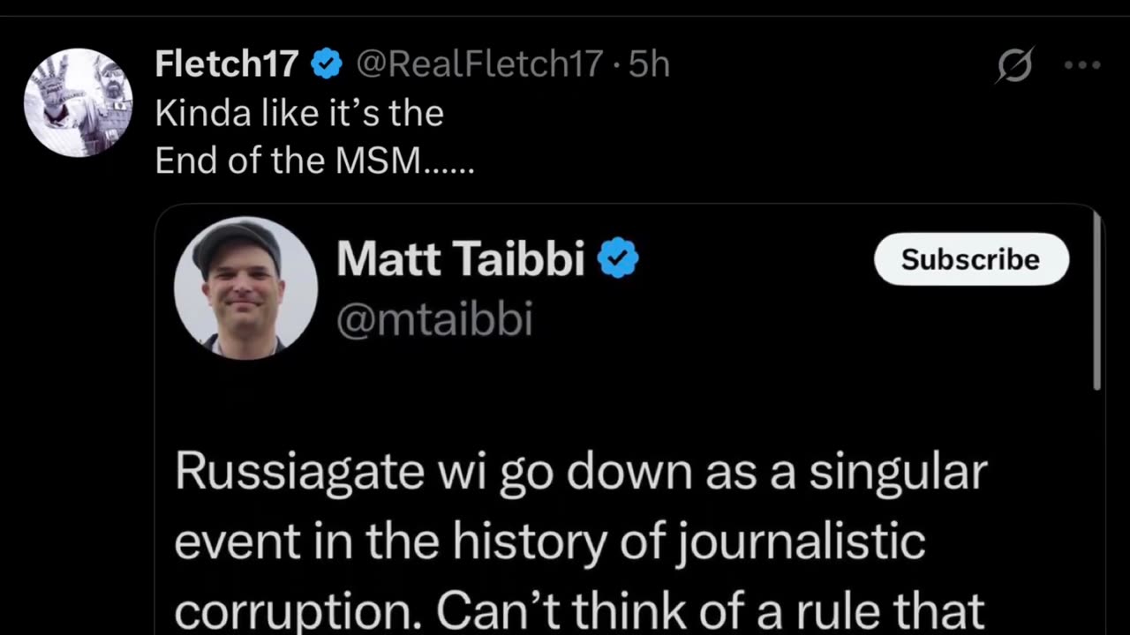The height and width of the screenshot is (635, 1130).
Task: Click Fletch17's blue verified badge
Action: point(328,64)
